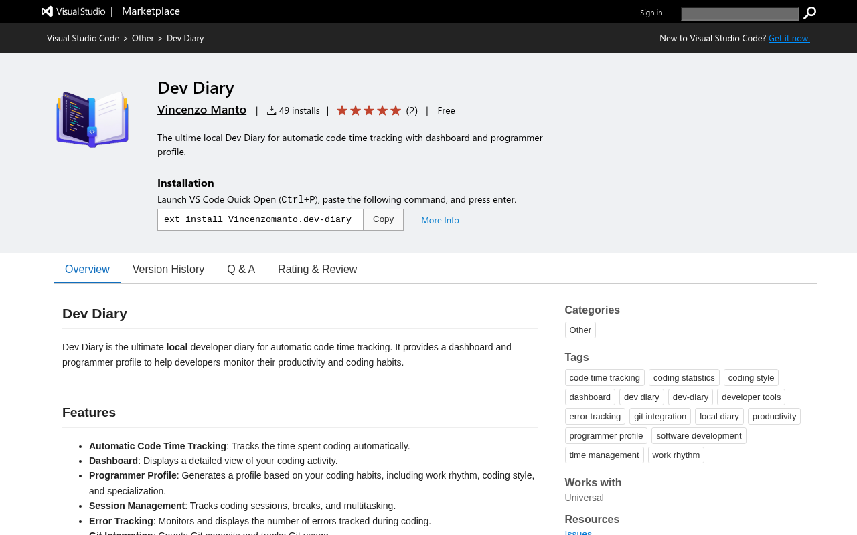Copy the ext install command
The height and width of the screenshot is (535, 857).
383,219
